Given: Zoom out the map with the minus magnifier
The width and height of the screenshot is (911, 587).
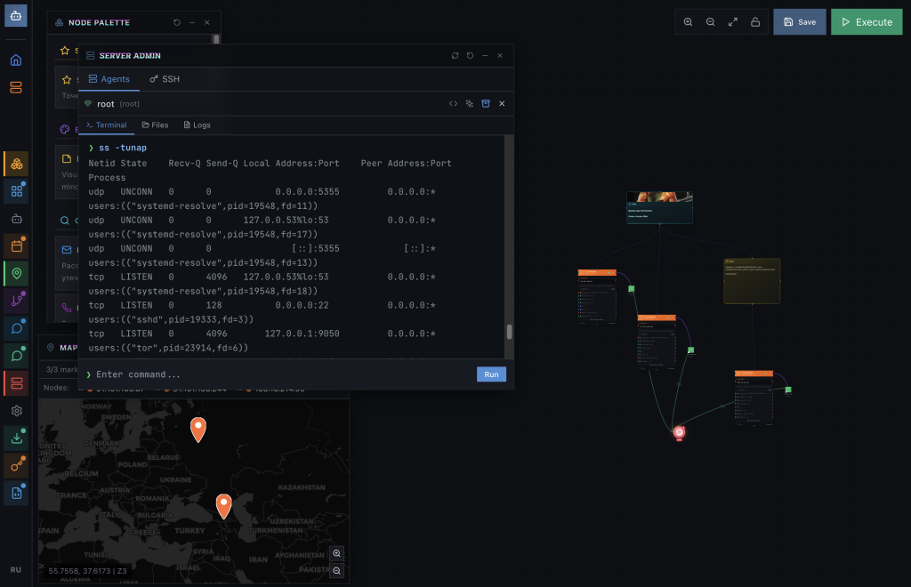Looking at the screenshot, I should (x=337, y=571).
